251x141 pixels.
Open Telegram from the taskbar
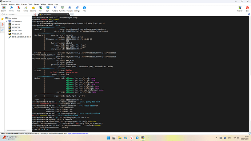(137, 138)
